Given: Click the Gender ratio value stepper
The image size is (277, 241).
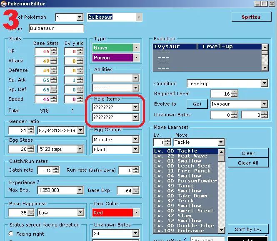Looking at the screenshot, I should [31, 130].
